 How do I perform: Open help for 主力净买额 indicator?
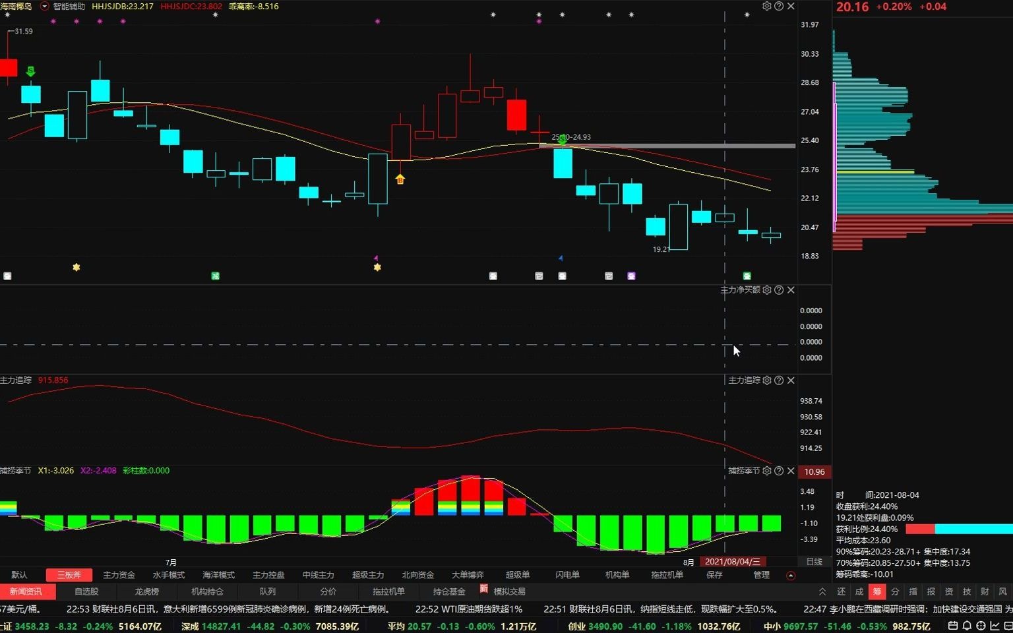pyautogui.click(x=779, y=290)
